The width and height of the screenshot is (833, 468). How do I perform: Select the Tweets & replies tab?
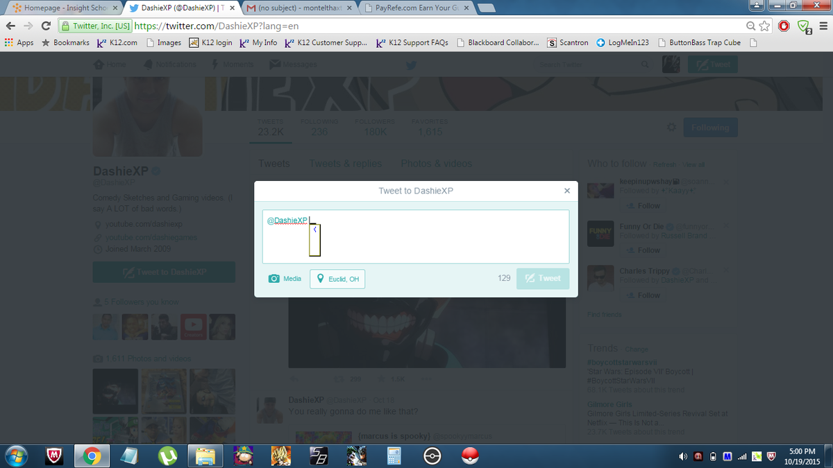click(x=346, y=164)
